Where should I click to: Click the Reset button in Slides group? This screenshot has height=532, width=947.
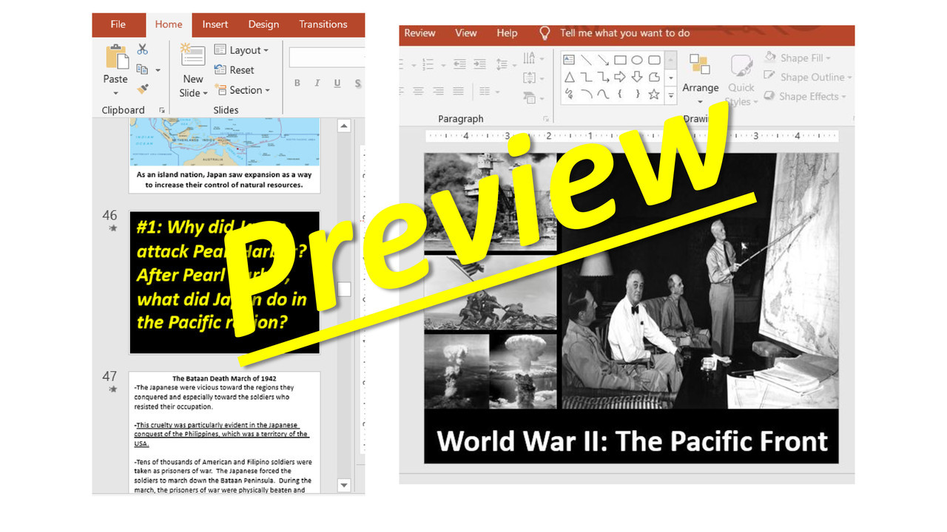pos(240,69)
